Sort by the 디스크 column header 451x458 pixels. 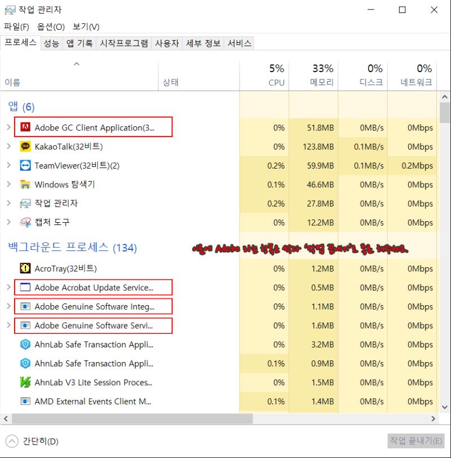coord(363,76)
